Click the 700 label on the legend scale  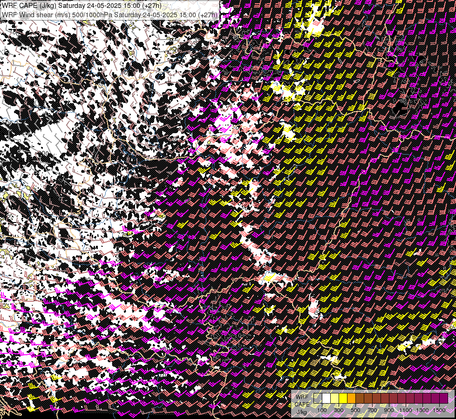372,410
